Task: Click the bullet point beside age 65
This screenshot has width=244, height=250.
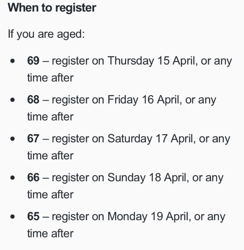Action: point(13,216)
